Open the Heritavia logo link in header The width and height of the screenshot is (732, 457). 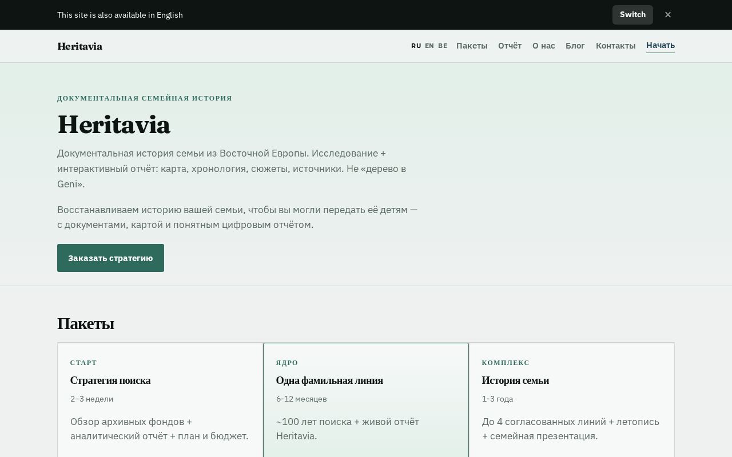pos(80,46)
